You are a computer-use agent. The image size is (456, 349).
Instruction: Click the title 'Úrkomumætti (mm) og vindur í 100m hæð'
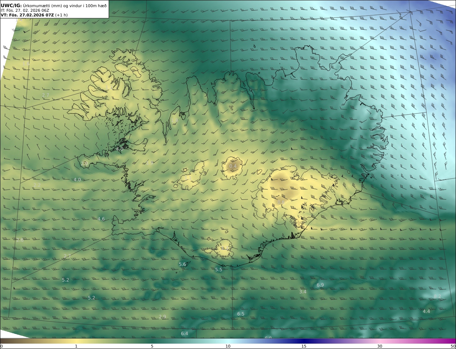coord(65,5)
